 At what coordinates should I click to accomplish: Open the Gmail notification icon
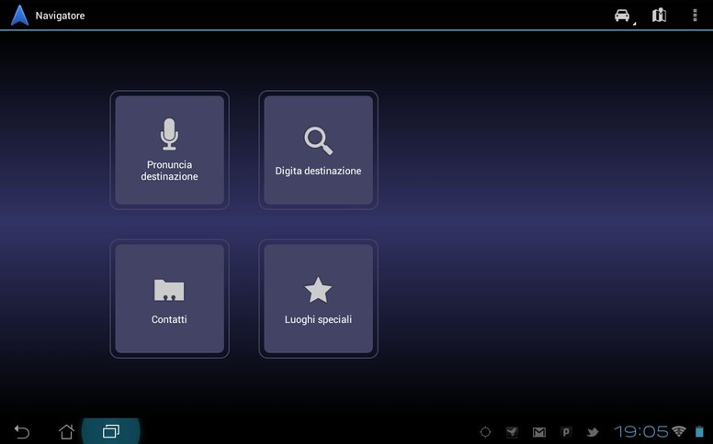539,432
